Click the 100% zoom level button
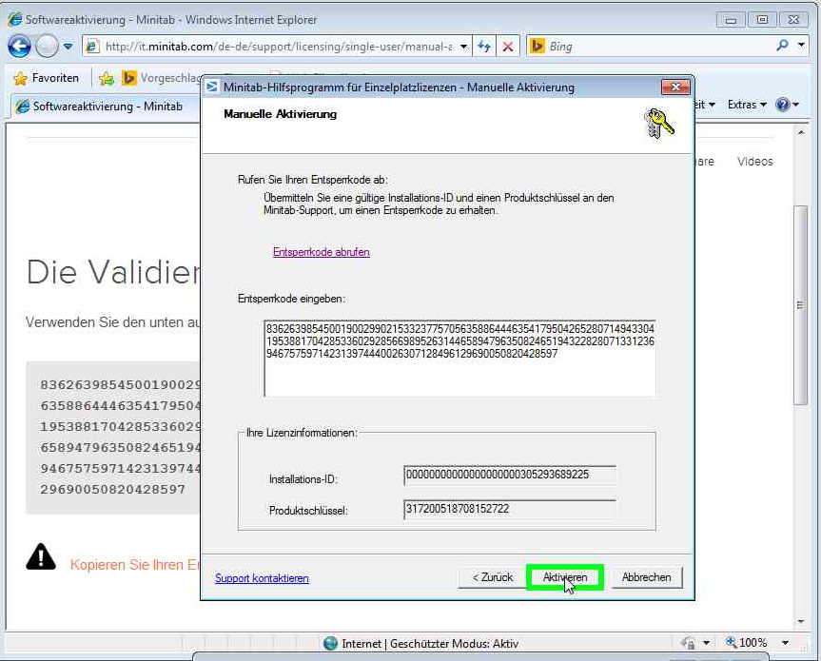 coord(746,642)
